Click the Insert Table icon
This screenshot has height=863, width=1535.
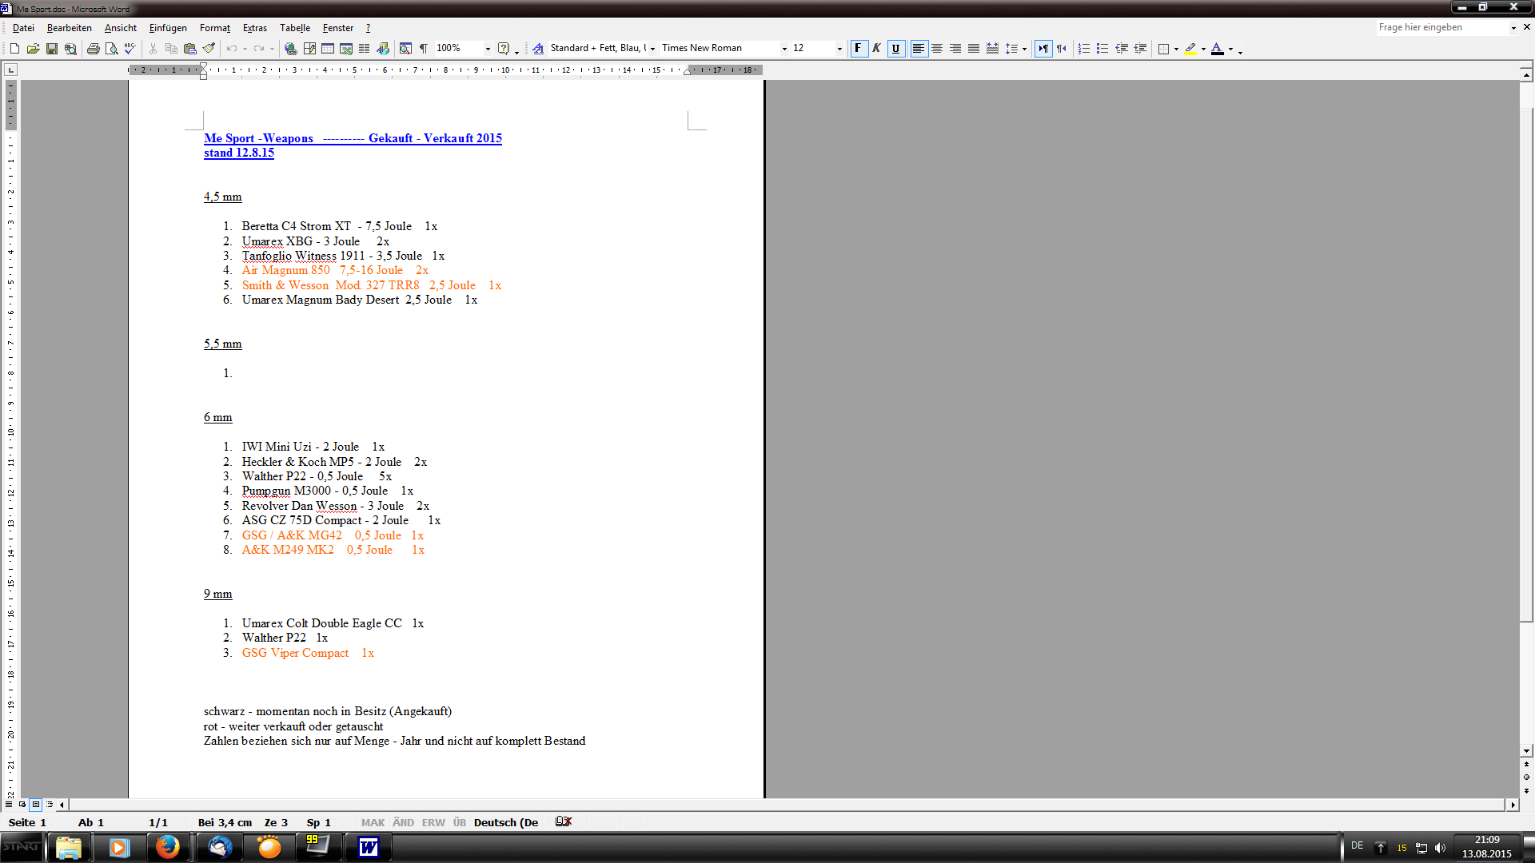pyautogui.click(x=328, y=49)
